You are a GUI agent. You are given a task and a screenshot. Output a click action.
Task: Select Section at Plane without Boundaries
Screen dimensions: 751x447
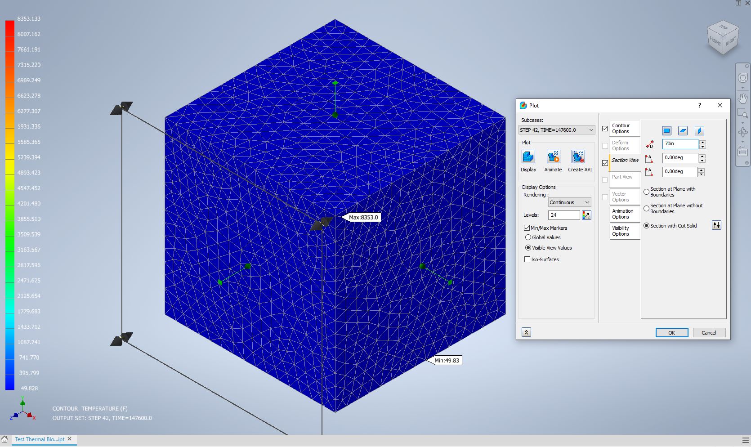[x=646, y=209]
